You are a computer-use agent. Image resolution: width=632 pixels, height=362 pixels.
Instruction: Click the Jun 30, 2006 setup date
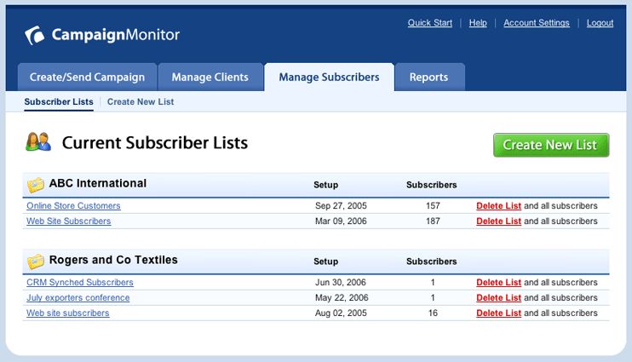341,282
